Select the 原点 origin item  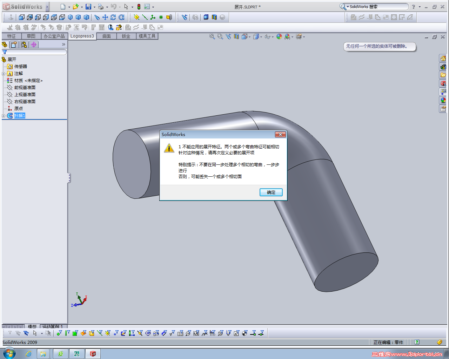pos(19,109)
